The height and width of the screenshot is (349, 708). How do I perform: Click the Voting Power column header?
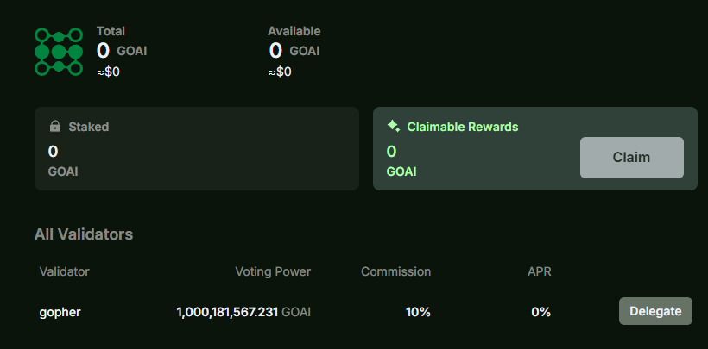pos(273,271)
